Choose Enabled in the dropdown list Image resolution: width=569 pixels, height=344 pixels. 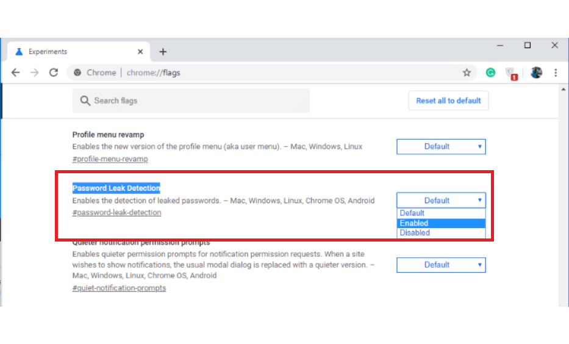coord(441,223)
